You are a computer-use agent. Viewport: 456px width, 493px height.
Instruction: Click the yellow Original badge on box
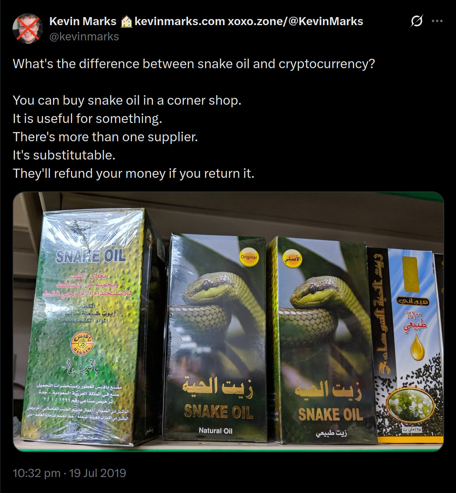249,257
